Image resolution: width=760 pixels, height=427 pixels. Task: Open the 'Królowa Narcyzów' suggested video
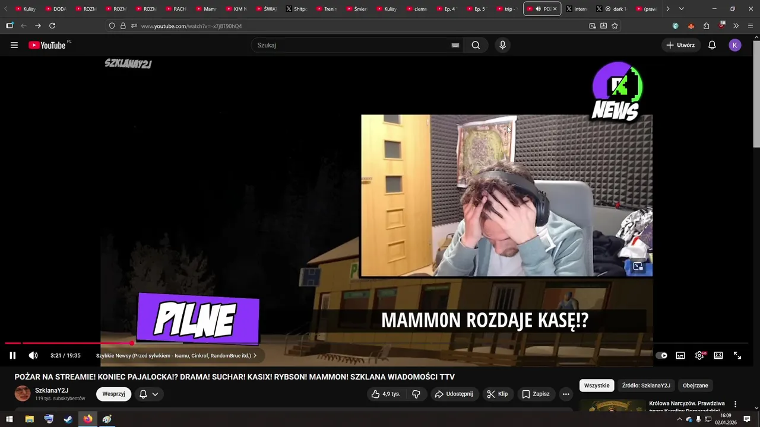pyautogui.click(x=687, y=407)
